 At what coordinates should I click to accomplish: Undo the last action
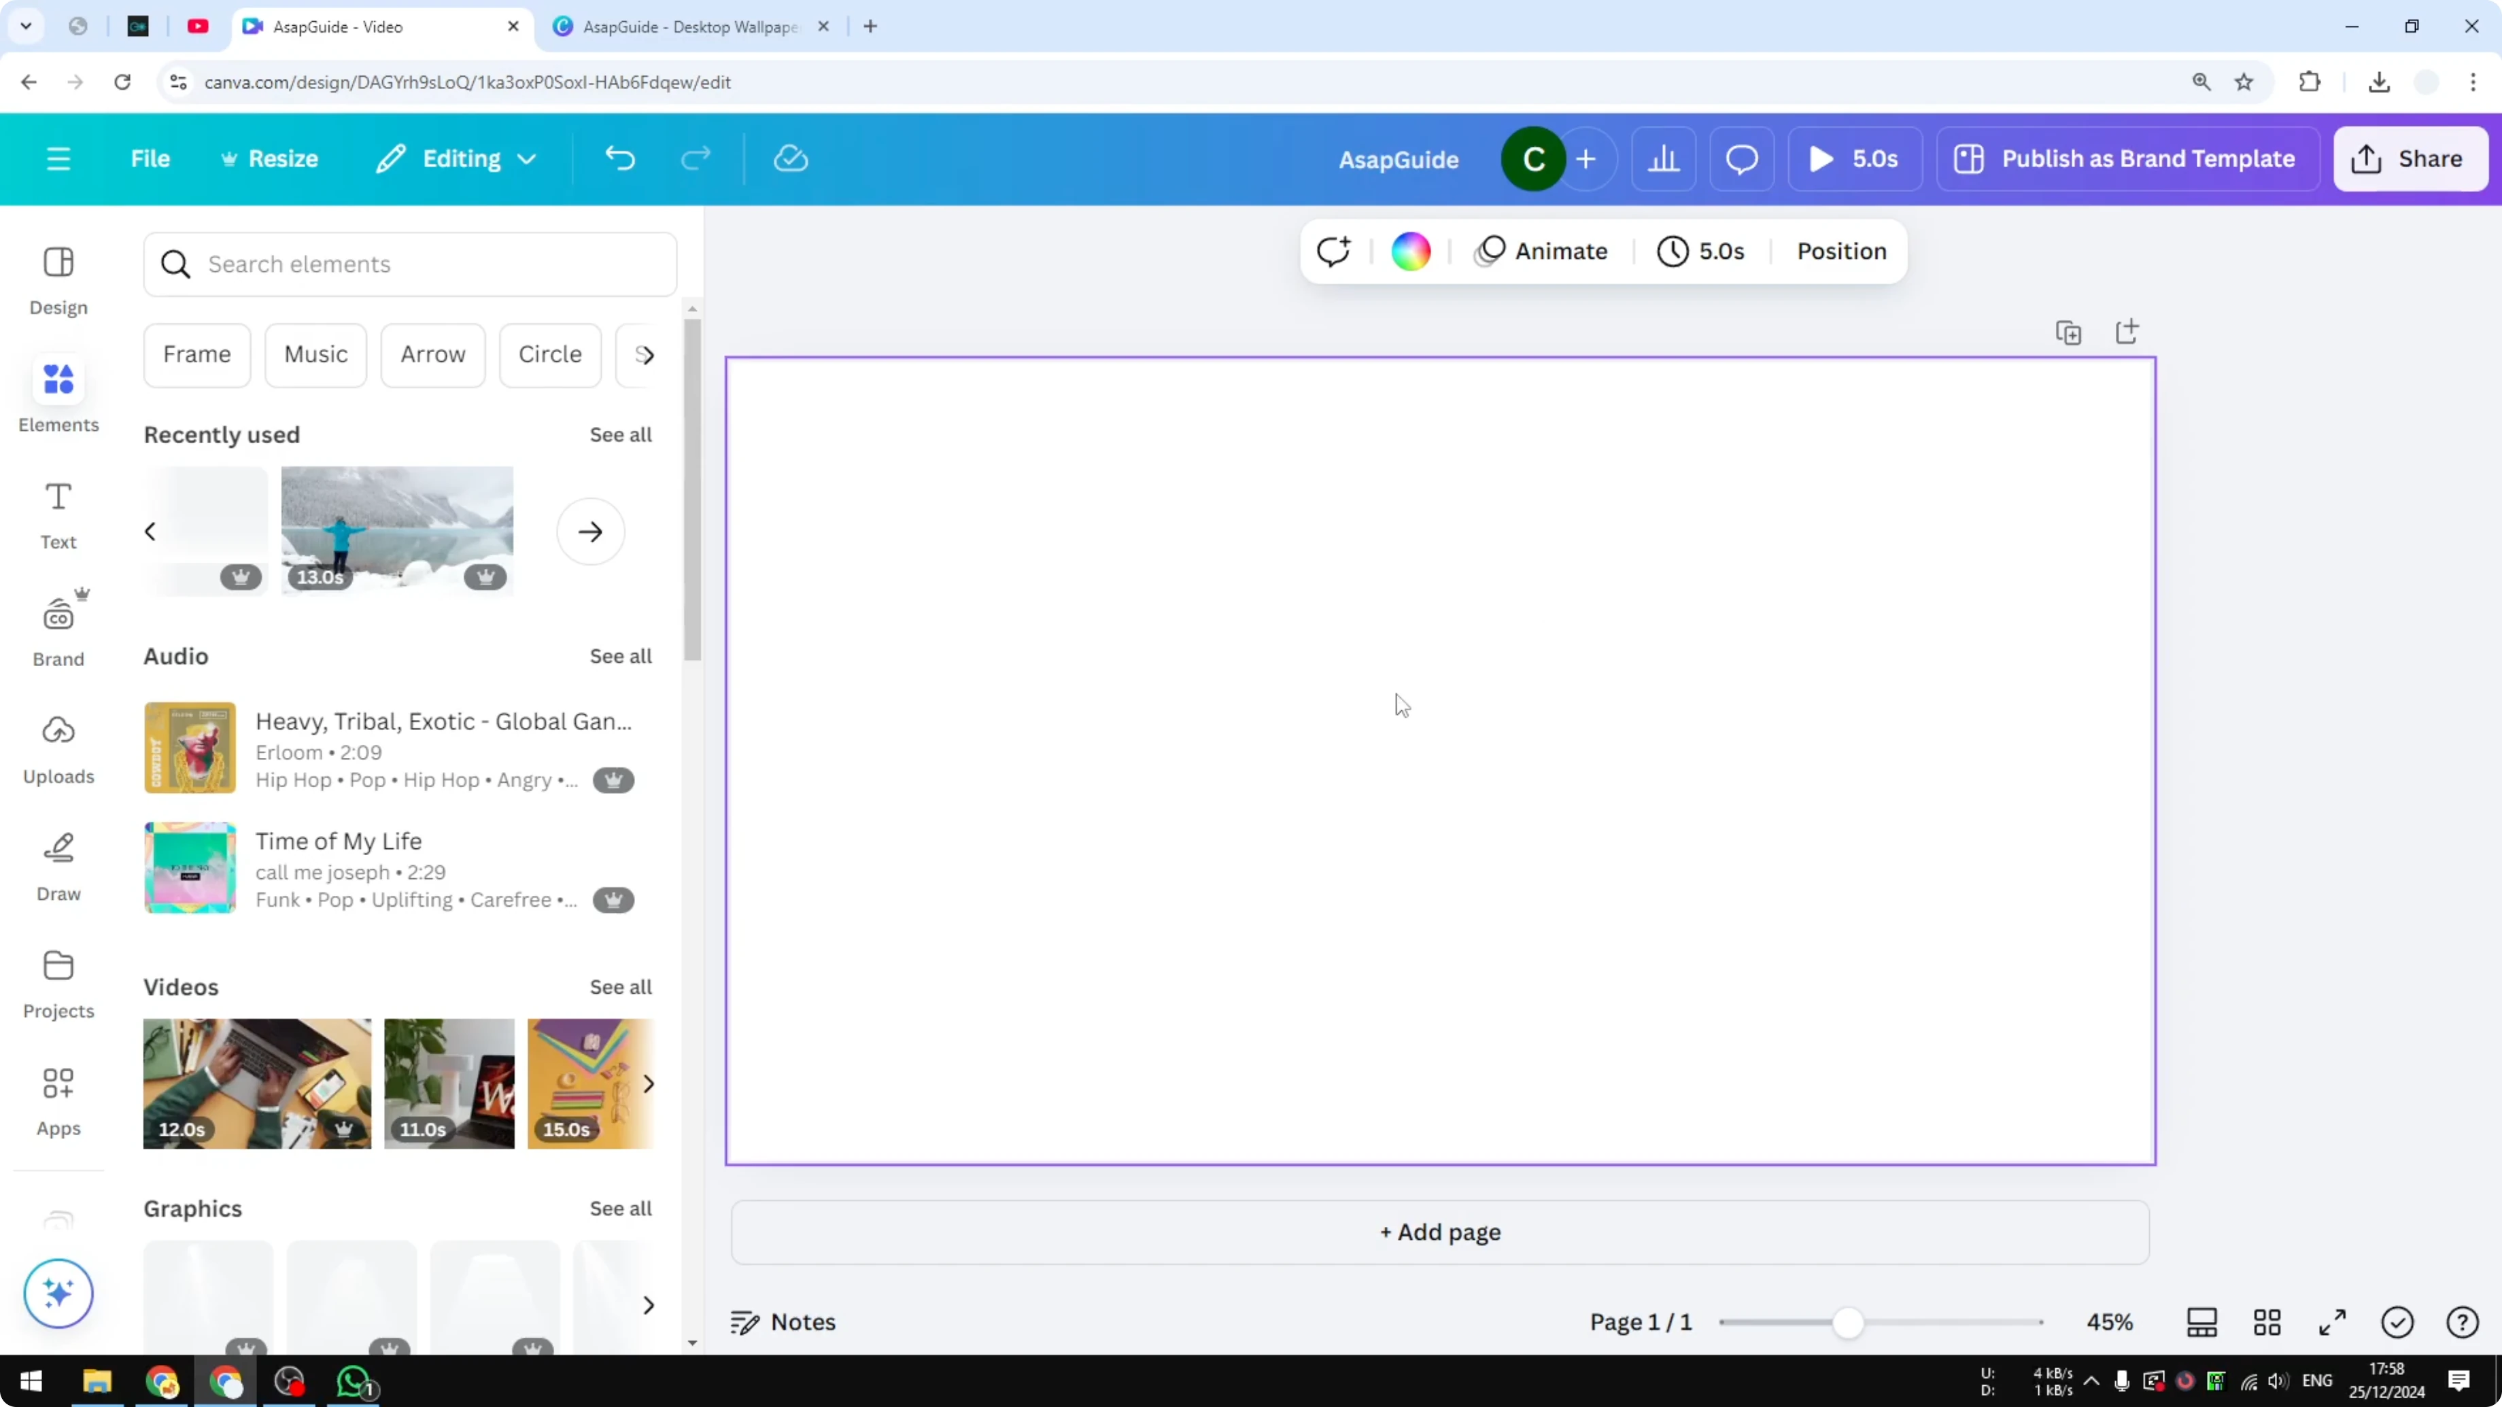coord(621,158)
